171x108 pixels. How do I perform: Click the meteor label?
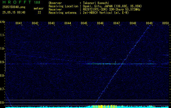click(39, 8)
